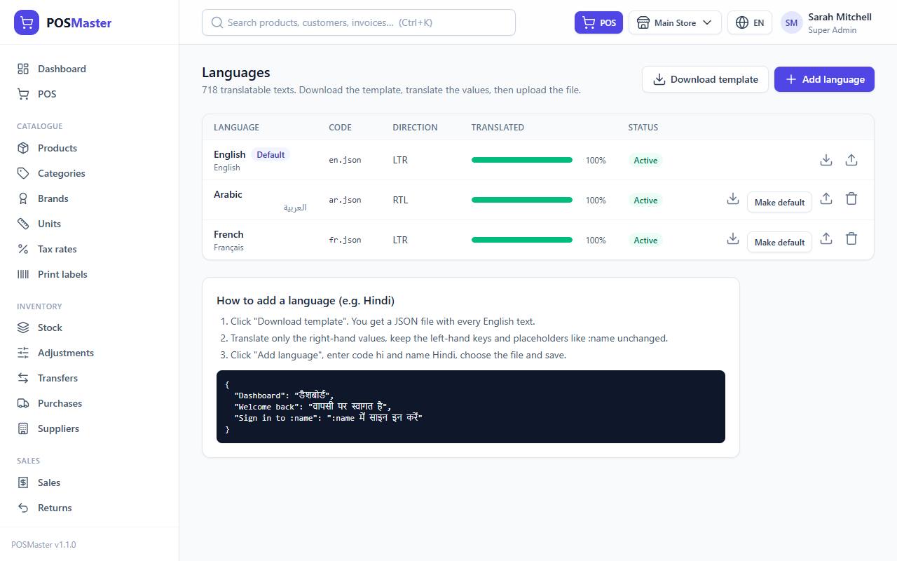
Task: Click the English translation progress bar
Action: (522, 160)
